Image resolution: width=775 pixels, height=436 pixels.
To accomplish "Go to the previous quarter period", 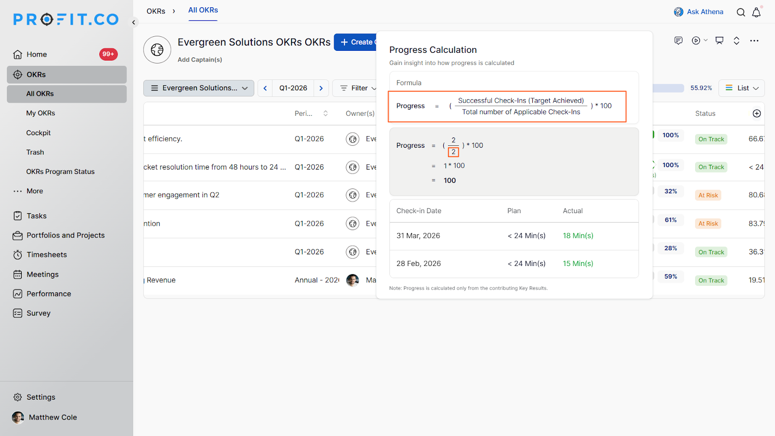I will [265, 88].
